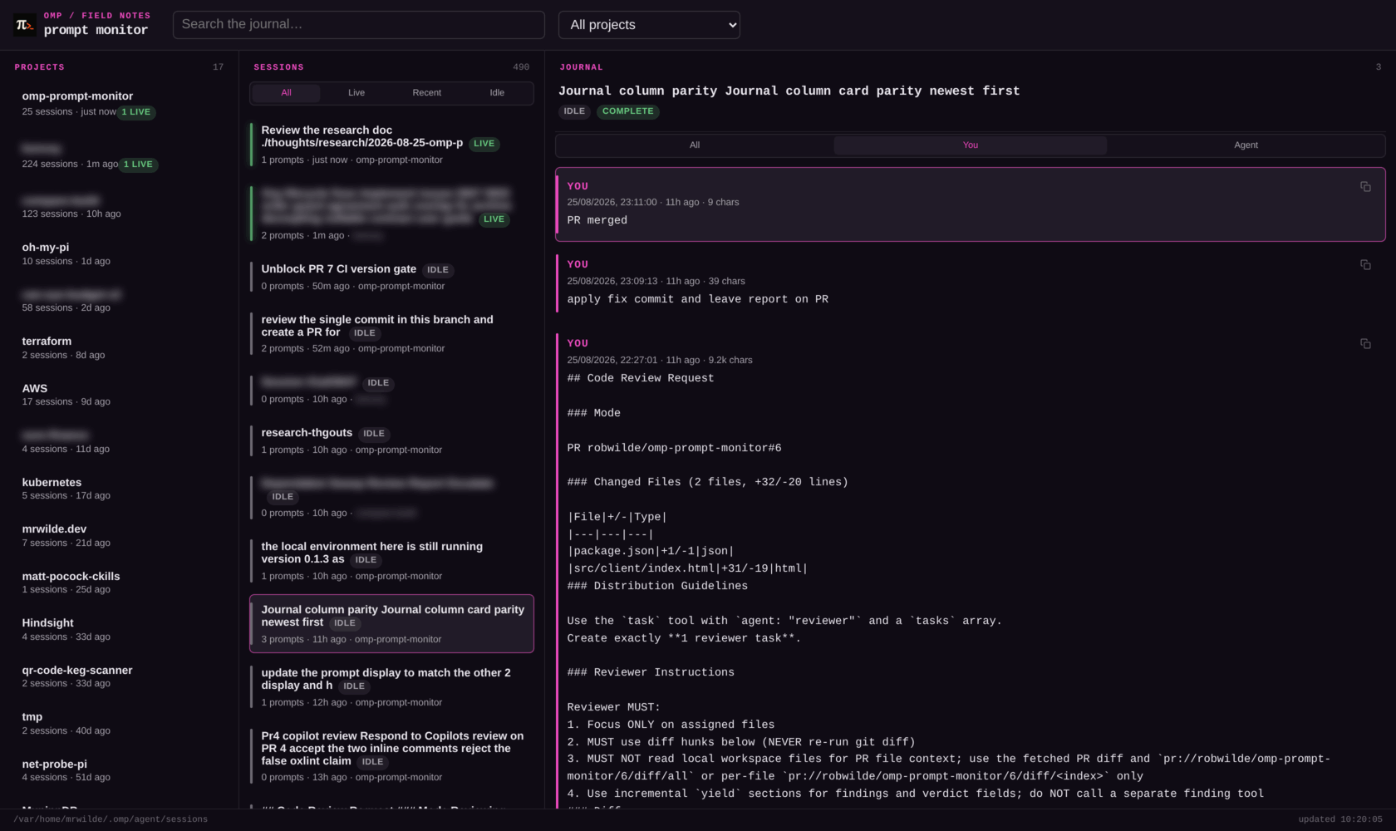Click the PROJECTS panel heading
Viewport: 1396px width, 831px height.
[39, 67]
